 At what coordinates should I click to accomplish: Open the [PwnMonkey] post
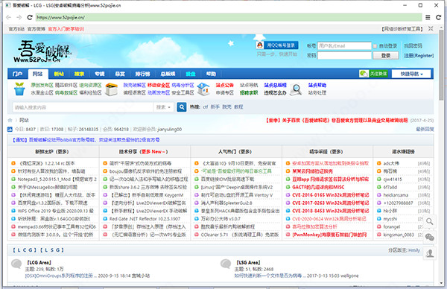click(x=329, y=235)
